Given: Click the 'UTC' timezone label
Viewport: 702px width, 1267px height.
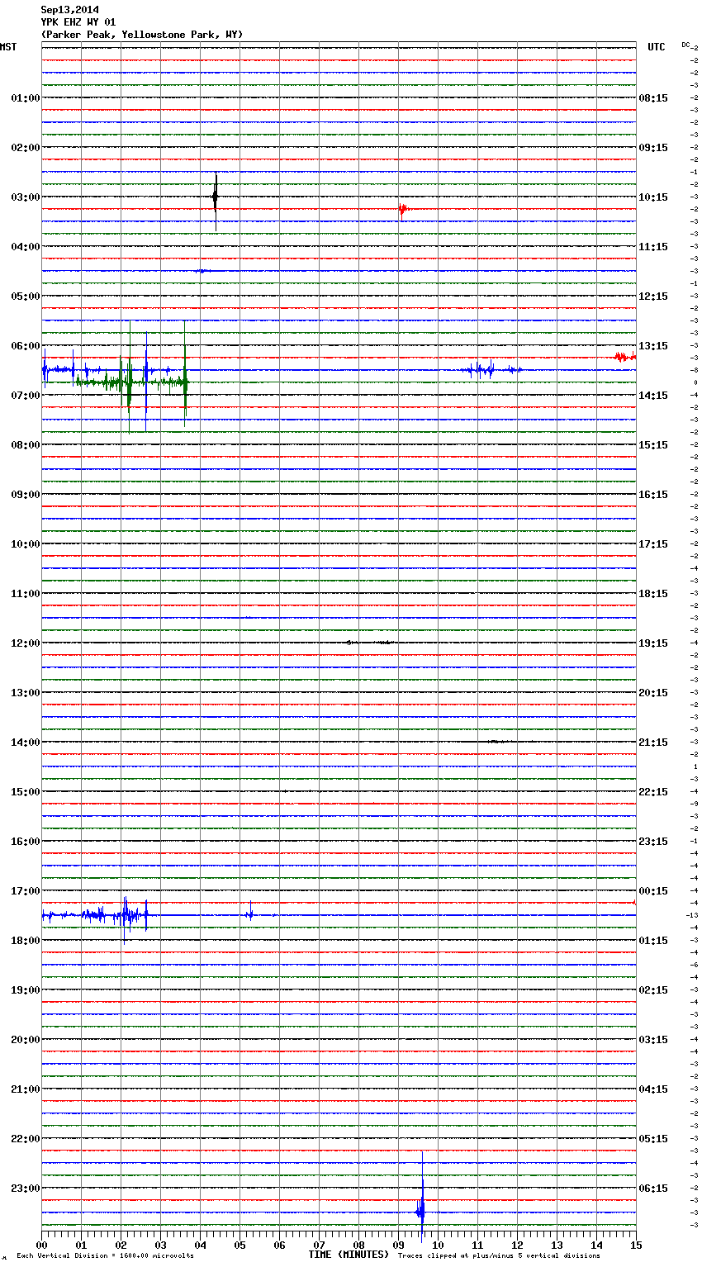Looking at the screenshot, I should point(657,47).
